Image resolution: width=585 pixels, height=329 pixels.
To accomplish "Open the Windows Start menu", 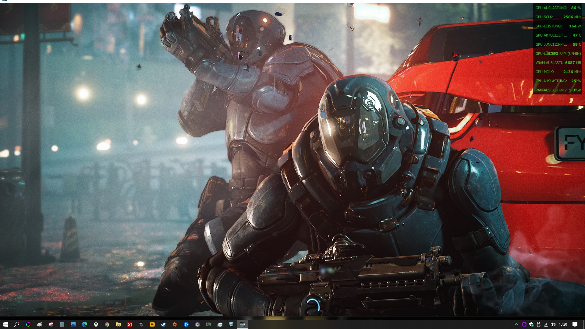I will [5, 324].
